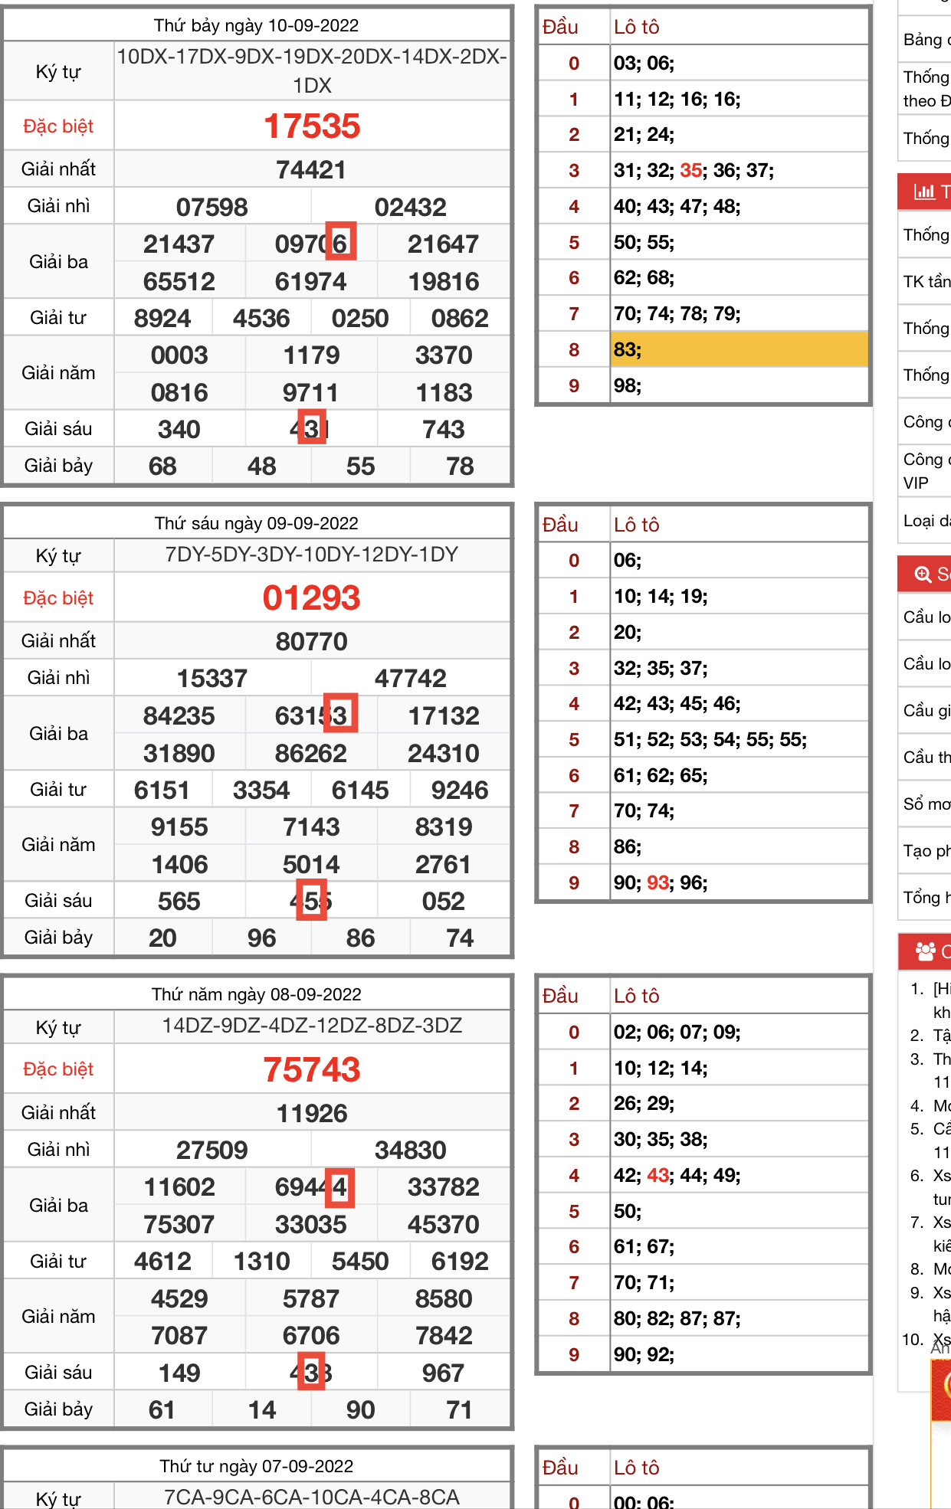Click loto row '80; 82; 87; 87;'
This screenshot has width=951, height=1509.
click(x=739, y=1318)
